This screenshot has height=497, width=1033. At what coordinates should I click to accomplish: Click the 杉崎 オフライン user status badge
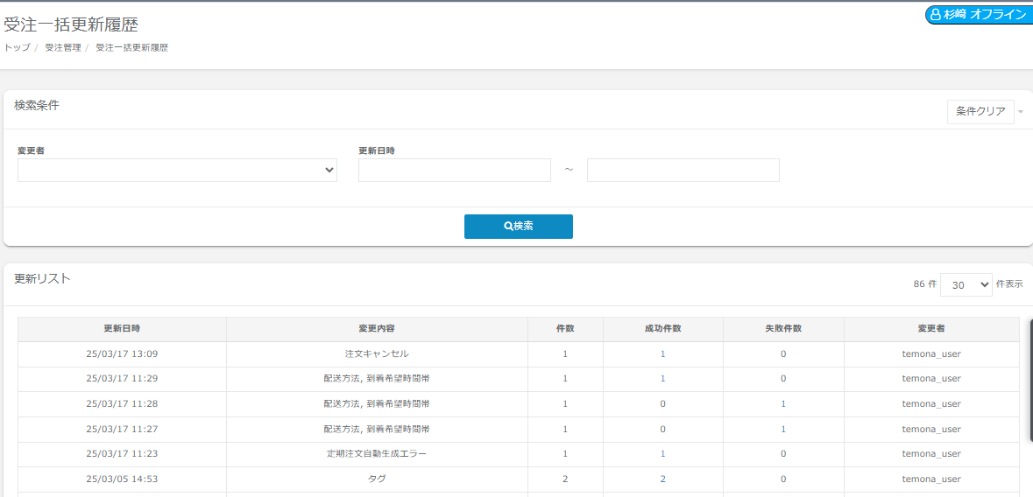[x=979, y=15]
